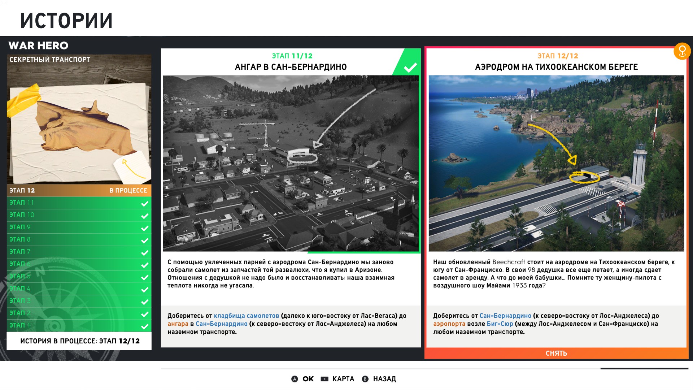Open the map via КАРТА

pos(343,379)
